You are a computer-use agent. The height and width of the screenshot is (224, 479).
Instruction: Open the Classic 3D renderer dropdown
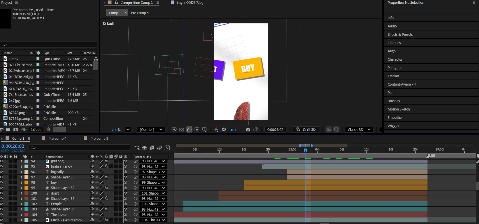click(x=359, y=130)
